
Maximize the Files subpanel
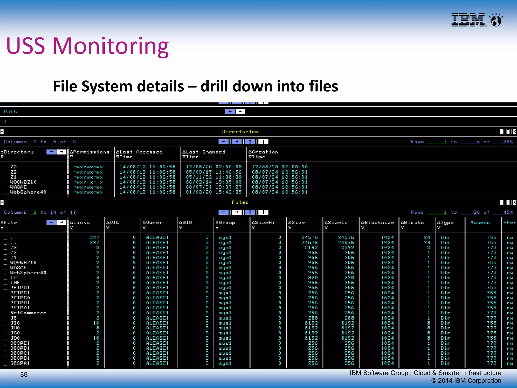click(x=508, y=202)
